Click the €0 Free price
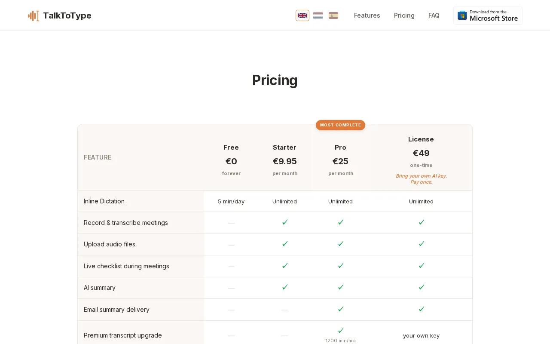The height and width of the screenshot is (344, 550). [231, 161]
